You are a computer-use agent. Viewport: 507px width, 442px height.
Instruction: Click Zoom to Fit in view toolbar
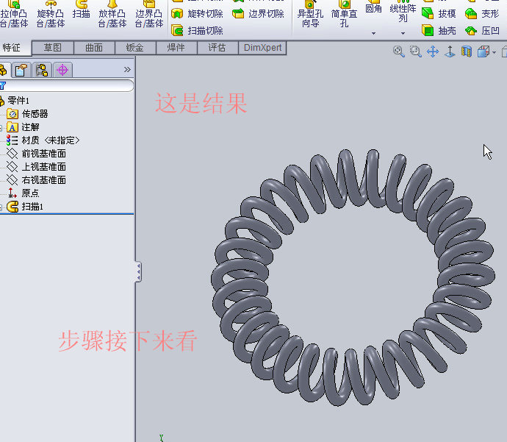(399, 51)
